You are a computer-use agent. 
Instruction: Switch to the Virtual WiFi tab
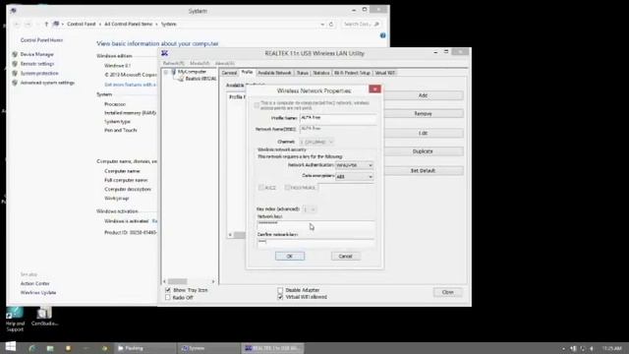384,73
